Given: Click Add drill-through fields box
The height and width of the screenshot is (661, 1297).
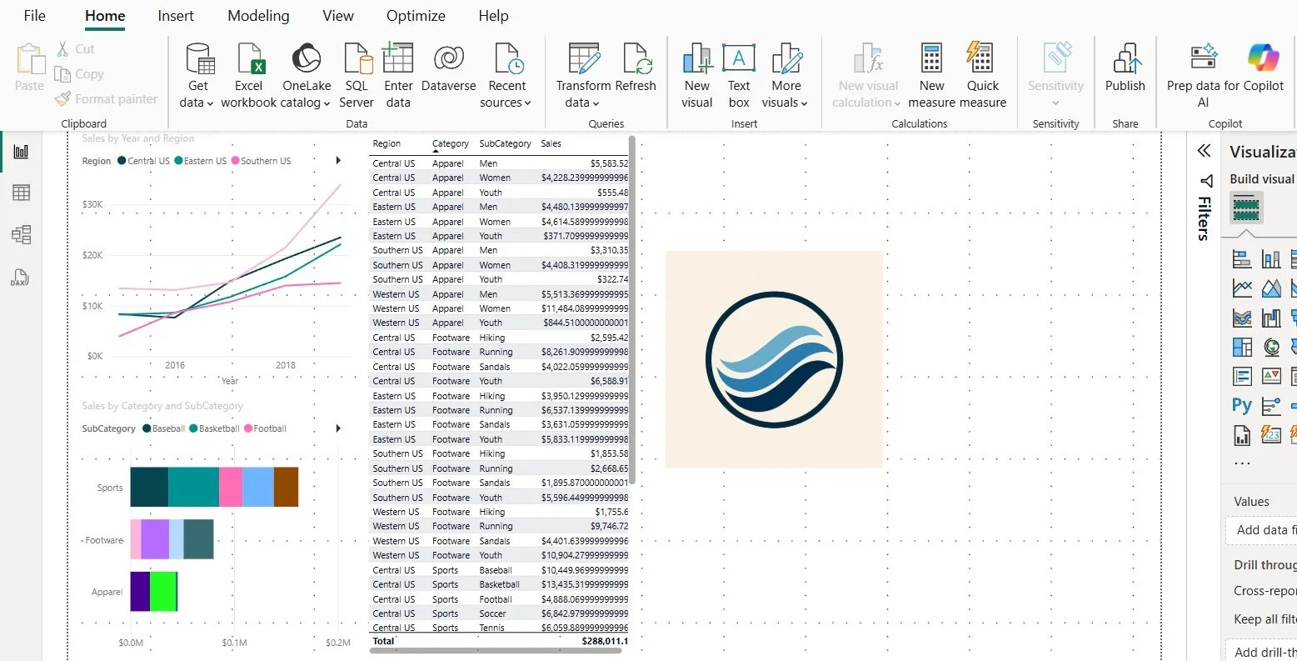Looking at the screenshot, I should tap(1261, 652).
